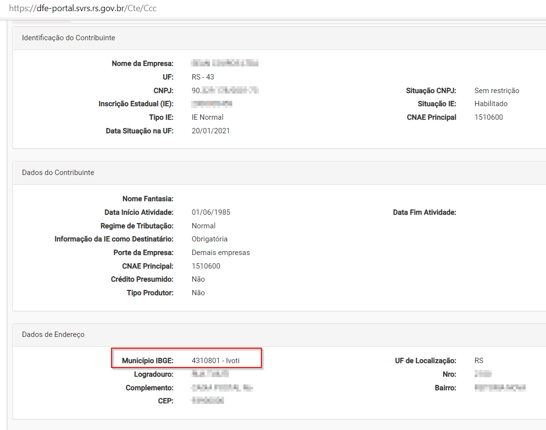Click the Data Início Atividade date 01/06/1985
The image size is (546, 430).
tap(211, 212)
